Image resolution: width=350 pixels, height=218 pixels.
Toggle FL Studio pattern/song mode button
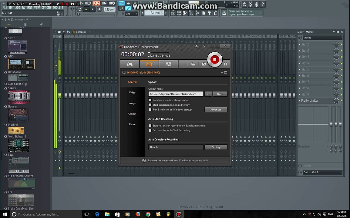[80, 9]
